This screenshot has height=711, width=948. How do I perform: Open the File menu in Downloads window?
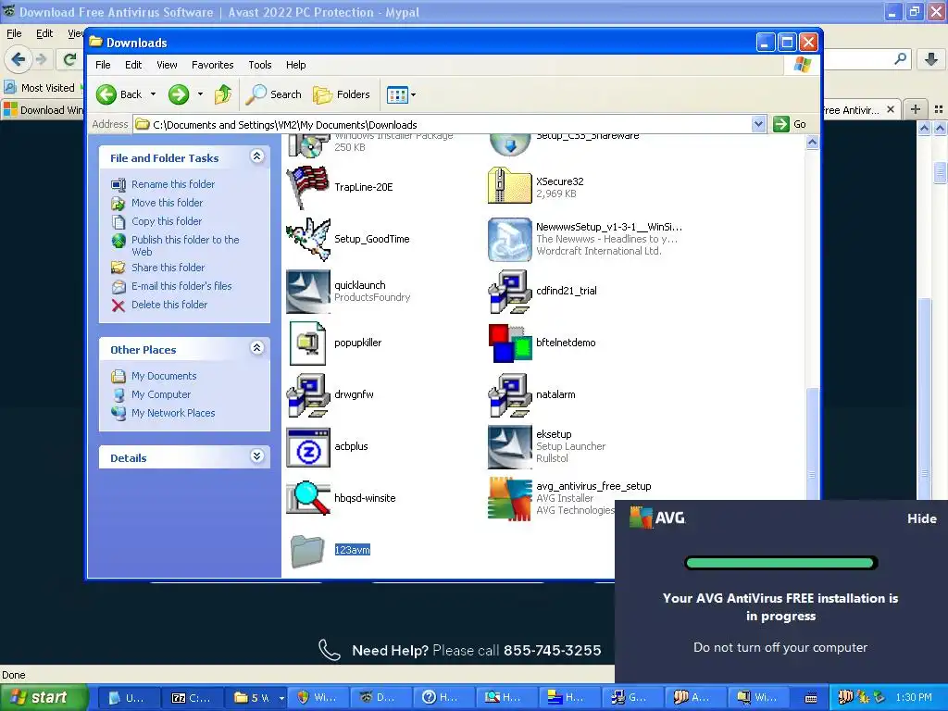(x=103, y=65)
